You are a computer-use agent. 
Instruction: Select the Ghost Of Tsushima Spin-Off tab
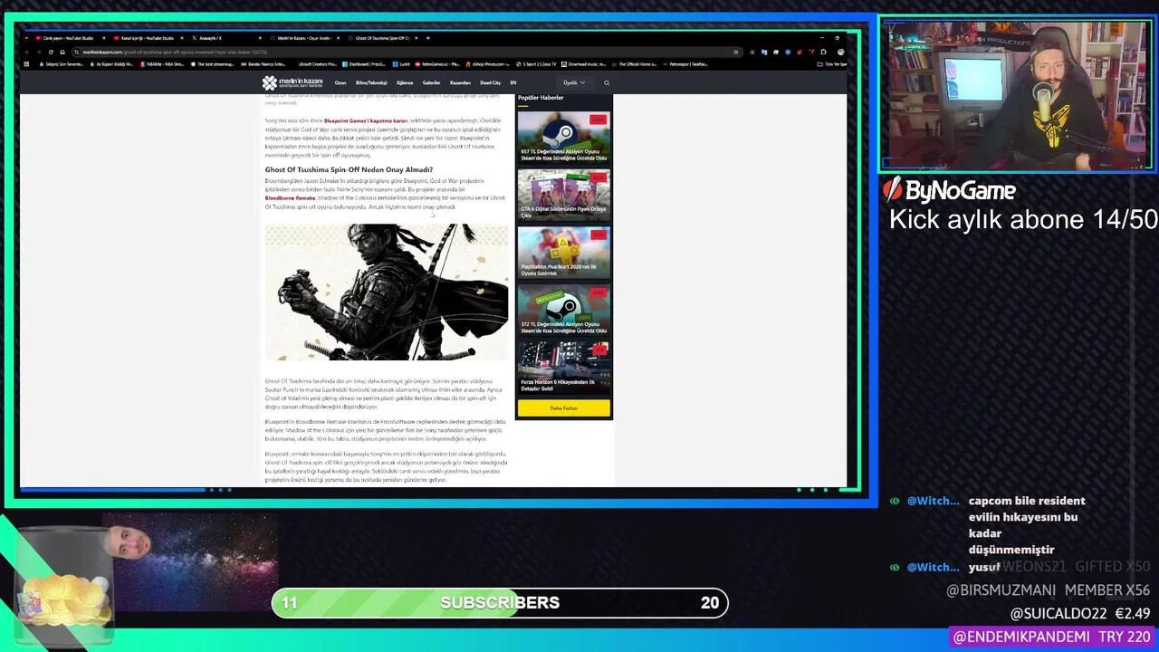coord(382,38)
